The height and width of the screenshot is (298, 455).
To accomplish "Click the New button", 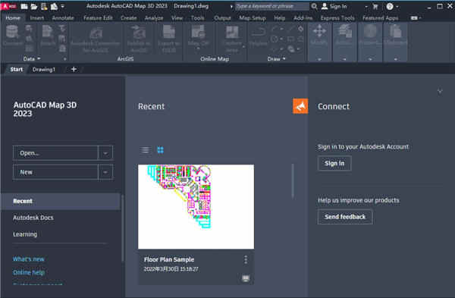I will click(55, 172).
